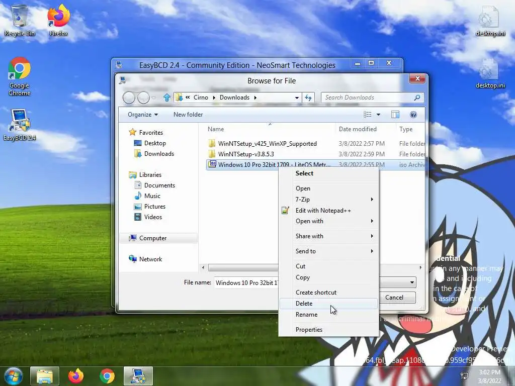Click the horizontal scrollbar in file list
Image resolution: width=515 pixels, height=386 pixels.
(x=243, y=267)
